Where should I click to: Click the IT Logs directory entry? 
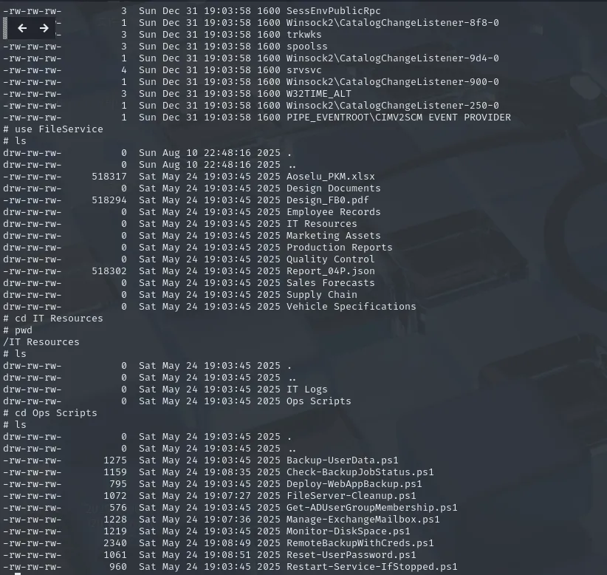(x=306, y=389)
